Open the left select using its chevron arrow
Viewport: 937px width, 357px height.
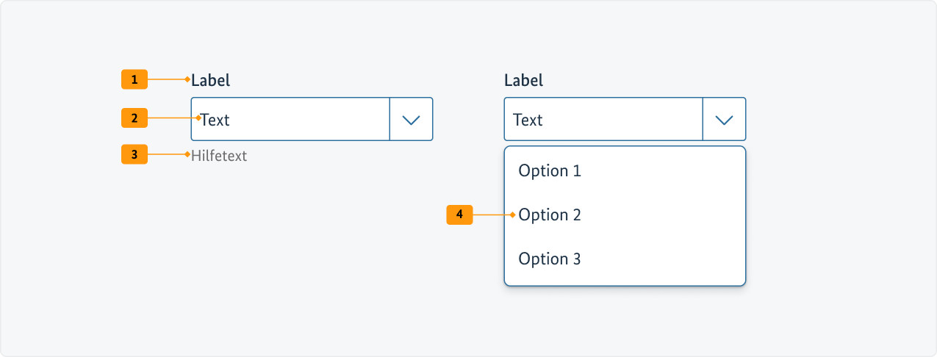click(x=411, y=119)
